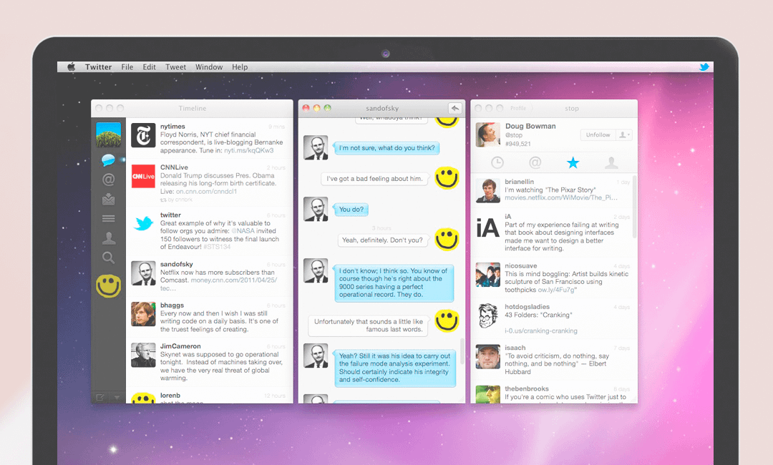Image resolution: width=773 pixels, height=465 pixels.
Task: Click the twitter bird avatar in Timeline
Action: tap(143, 224)
